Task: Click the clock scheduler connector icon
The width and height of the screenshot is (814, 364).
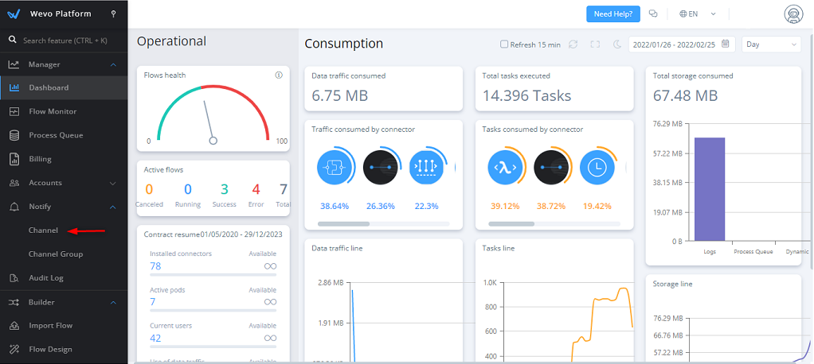Action: pyautogui.click(x=596, y=166)
